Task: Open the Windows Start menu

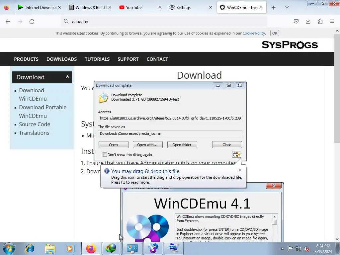Action: coord(9,248)
